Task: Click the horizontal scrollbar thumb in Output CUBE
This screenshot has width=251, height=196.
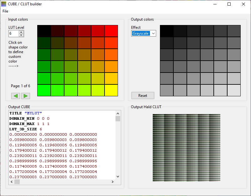Action: click(x=17, y=182)
